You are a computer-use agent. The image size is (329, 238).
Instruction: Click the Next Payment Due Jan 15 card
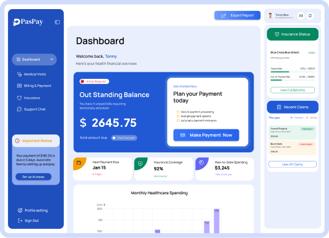102,169
